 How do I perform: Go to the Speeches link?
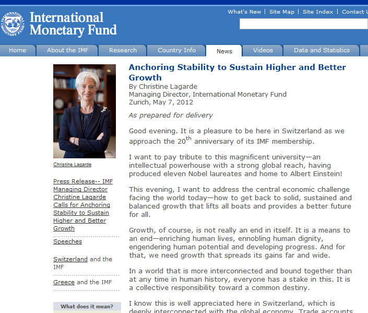67,241
